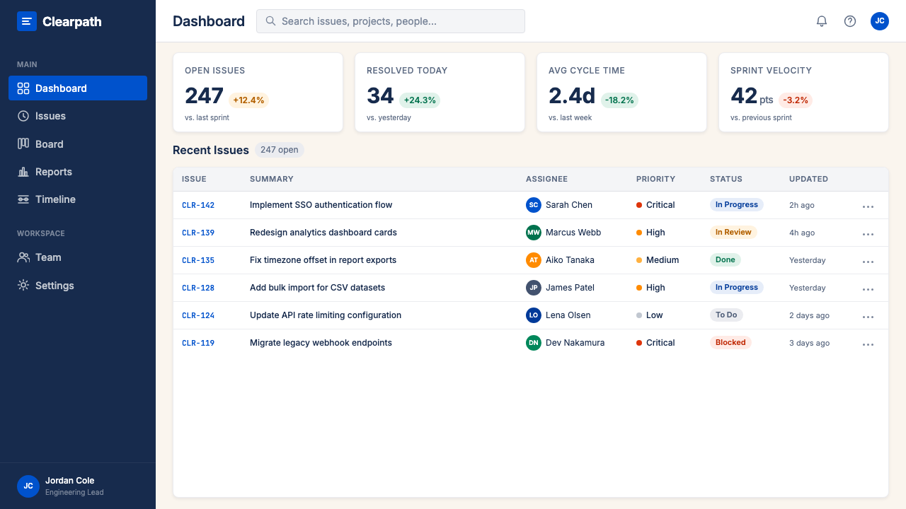
Task: Click the Board columns icon in sidebar
Action: pyautogui.click(x=23, y=144)
